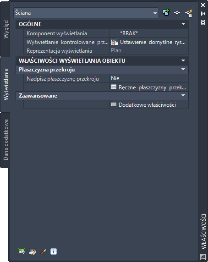The height and width of the screenshot is (262, 208).
Task: Click the select display component icon
Action: pos(22,251)
